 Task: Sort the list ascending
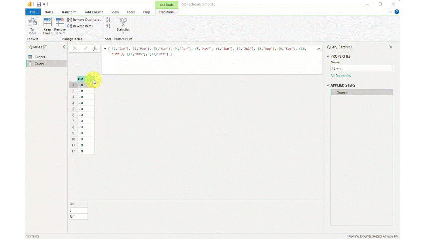tap(108, 19)
